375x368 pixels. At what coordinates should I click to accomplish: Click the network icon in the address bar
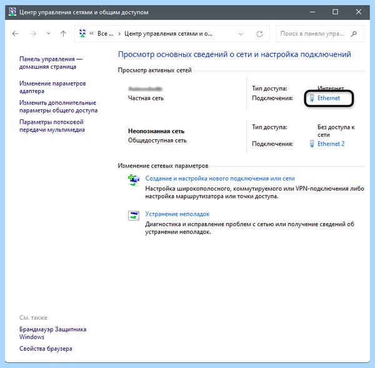(82, 33)
